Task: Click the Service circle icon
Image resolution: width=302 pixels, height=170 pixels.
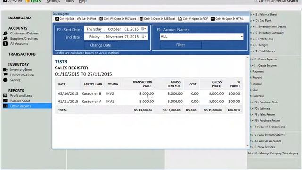Action: pos(5,80)
